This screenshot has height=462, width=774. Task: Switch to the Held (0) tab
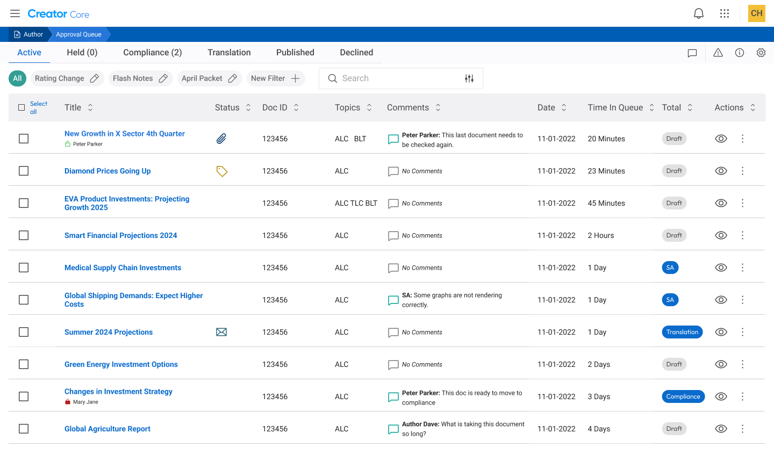pyautogui.click(x=82, y=52)
